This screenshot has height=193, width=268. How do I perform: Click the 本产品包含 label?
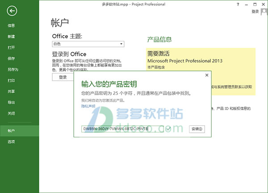pyautogui.click(x=156, y=67)
